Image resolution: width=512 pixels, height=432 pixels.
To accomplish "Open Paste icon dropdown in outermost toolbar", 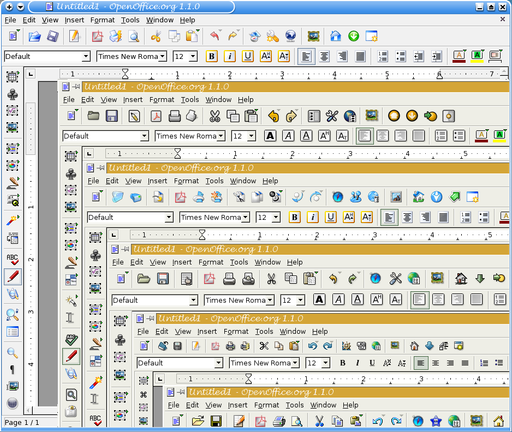I will tap(198, 31).
